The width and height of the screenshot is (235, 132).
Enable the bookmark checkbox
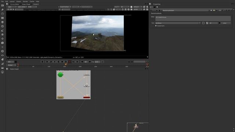(156, 26)
